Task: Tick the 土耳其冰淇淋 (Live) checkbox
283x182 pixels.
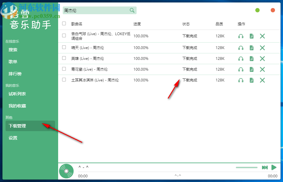Action: click(64, 80)
